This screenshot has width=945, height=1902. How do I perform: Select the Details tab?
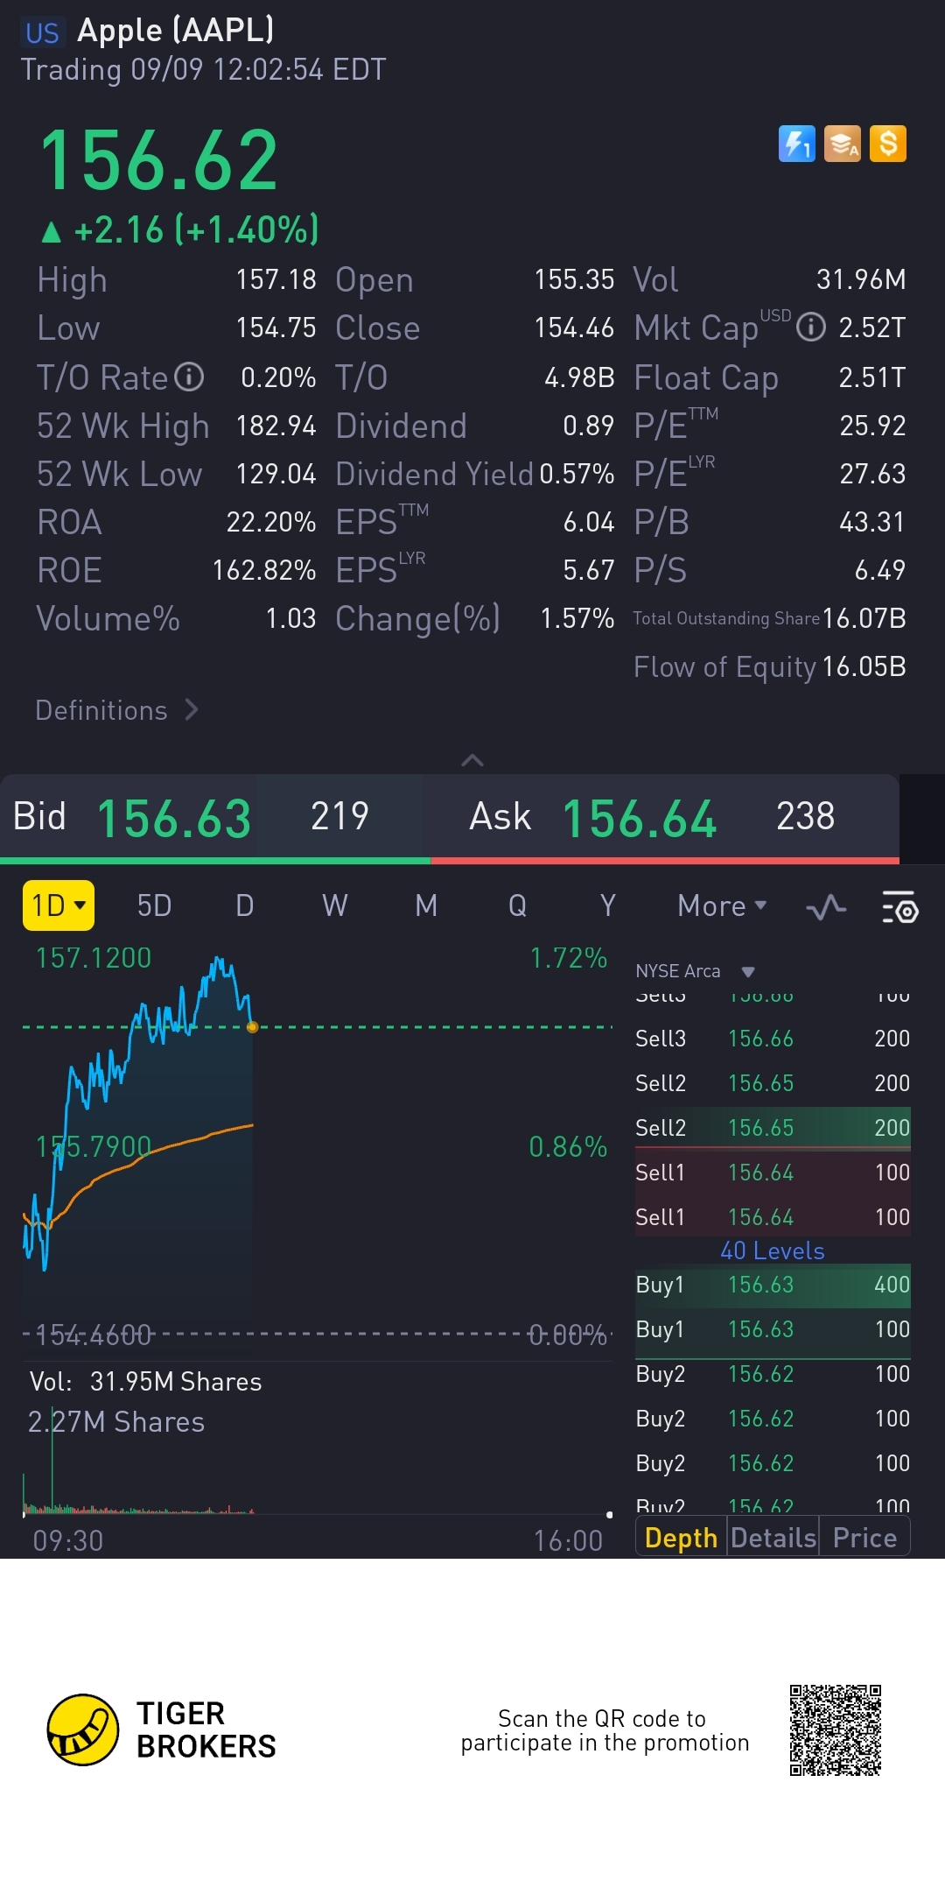773,1538
